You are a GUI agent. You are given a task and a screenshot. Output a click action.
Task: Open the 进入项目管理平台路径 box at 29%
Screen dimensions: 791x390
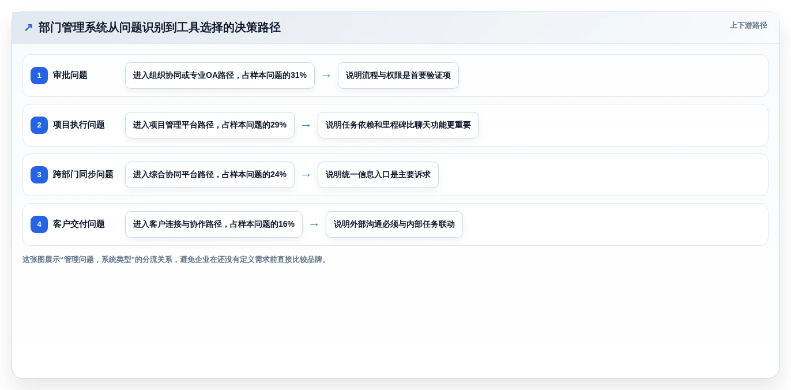click(210, 125)
